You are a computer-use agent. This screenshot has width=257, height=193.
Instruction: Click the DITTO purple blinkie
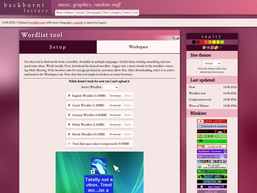click(x=212, y=156)
